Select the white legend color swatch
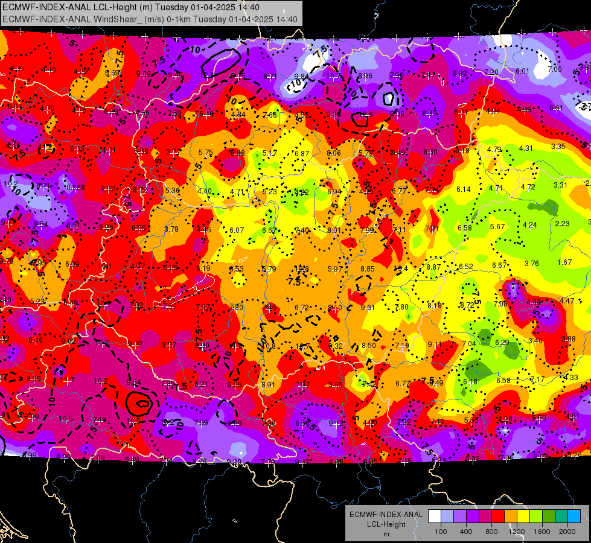Image resolution: width=591 pixels, height=543 pixels. [435, 516]
